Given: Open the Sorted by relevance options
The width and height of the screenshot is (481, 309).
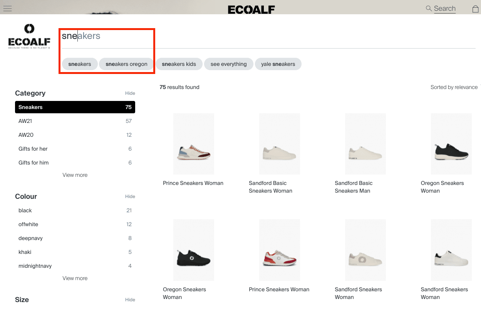Looking at the screenshot, I should [x=454, y=87].
